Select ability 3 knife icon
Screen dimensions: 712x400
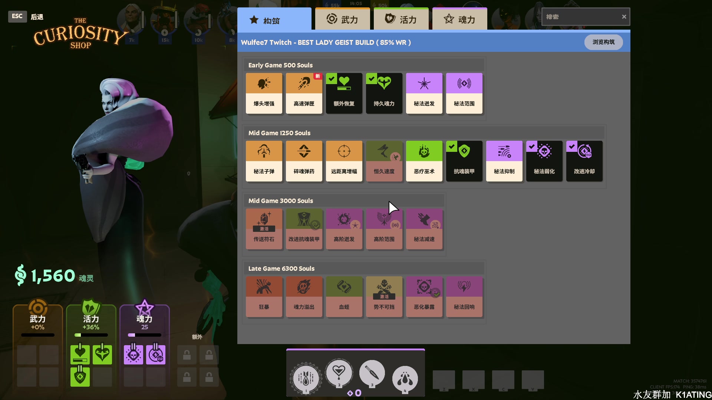[x=372, y=374]
